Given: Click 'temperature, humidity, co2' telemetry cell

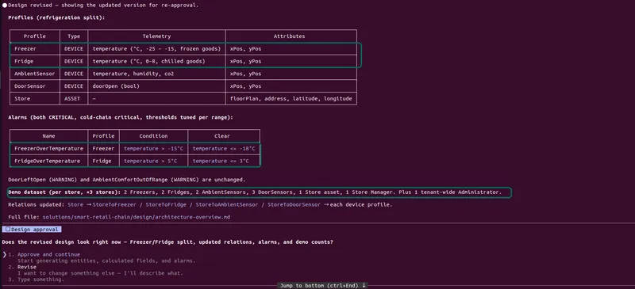Looking at the screenshot, I should [156, 74].
